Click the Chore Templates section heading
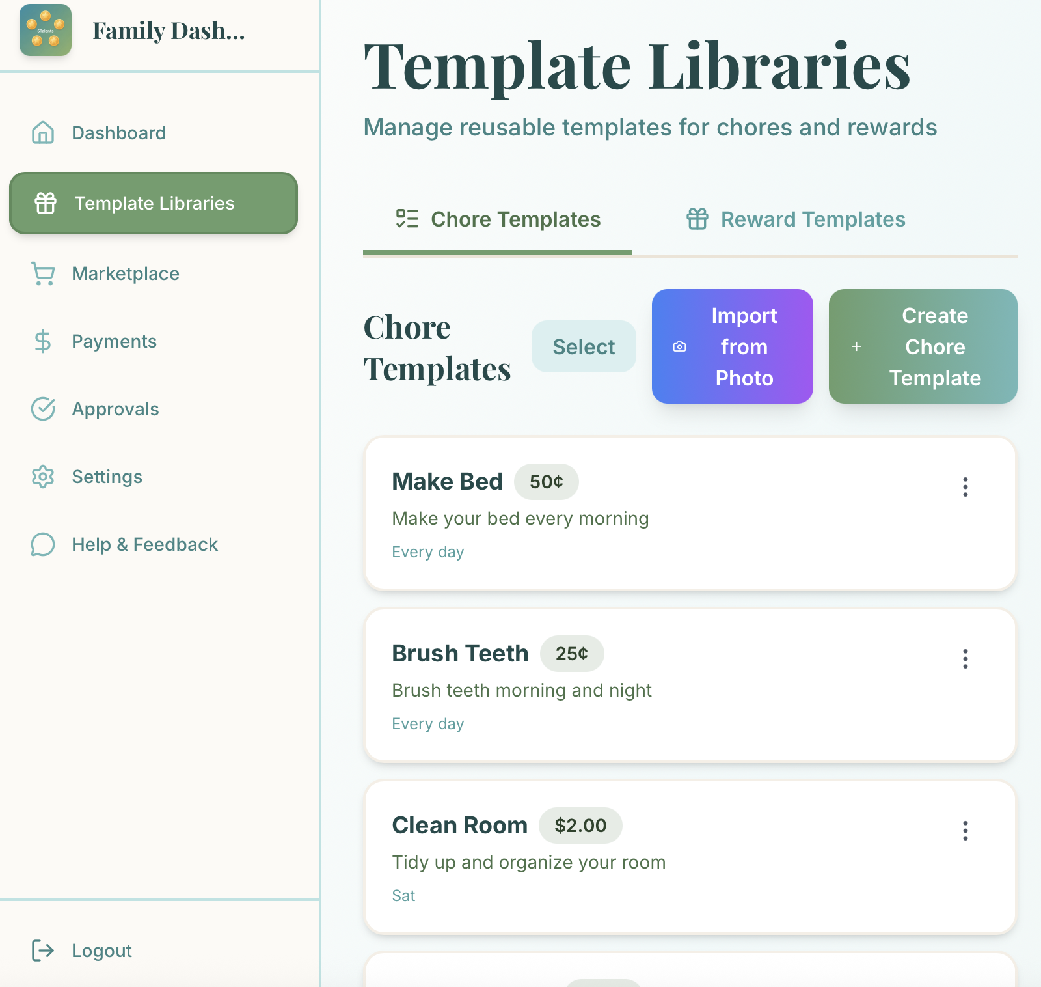Image resolution: width=1041 pixels, height=987 pixels. (437, 348)
